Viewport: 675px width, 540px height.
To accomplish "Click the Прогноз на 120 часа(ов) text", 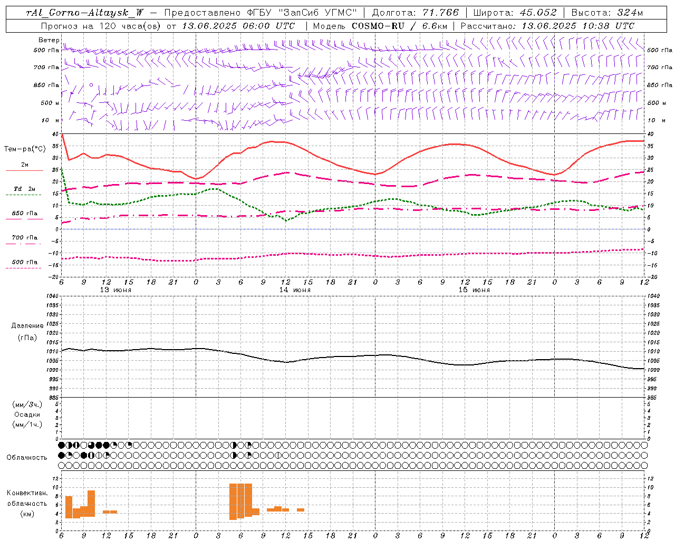I will [x=101, y=26].
